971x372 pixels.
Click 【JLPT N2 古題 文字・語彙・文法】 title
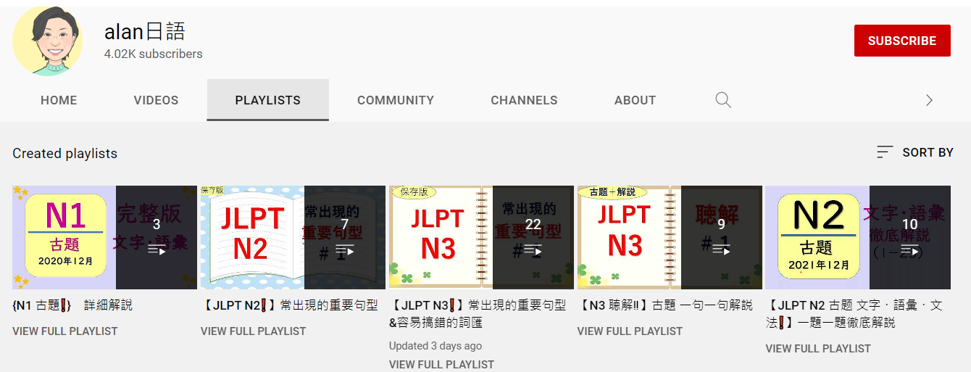[x=854, y=314]
